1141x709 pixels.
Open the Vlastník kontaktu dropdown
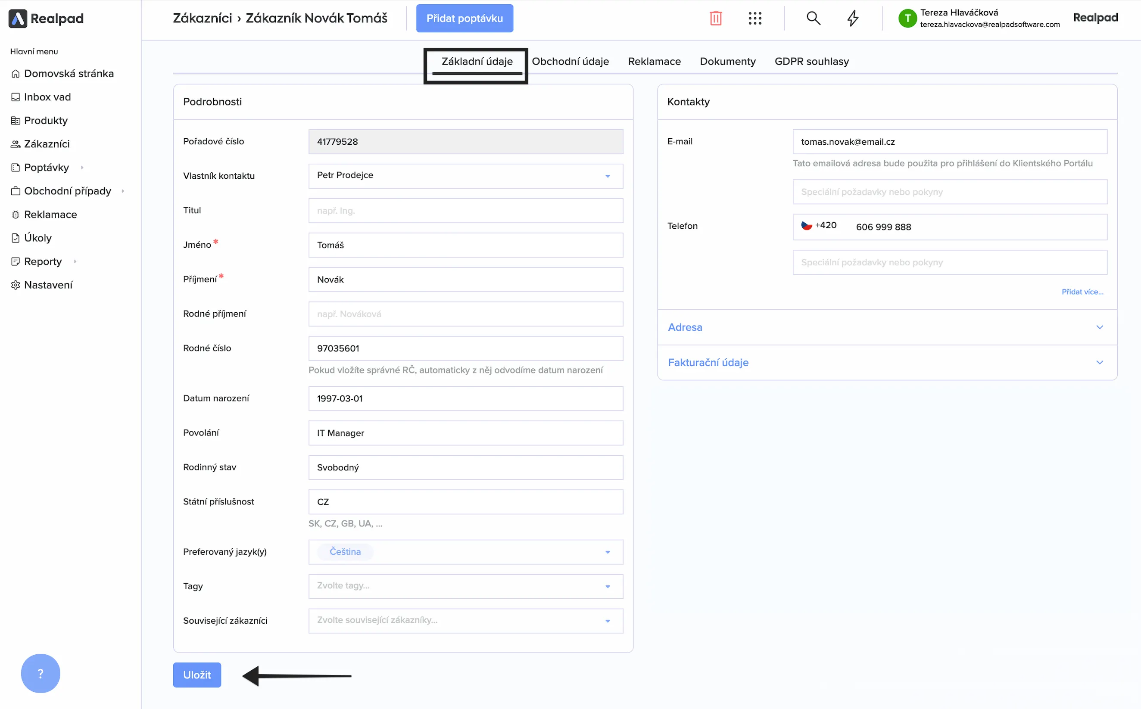click(465, 176)
